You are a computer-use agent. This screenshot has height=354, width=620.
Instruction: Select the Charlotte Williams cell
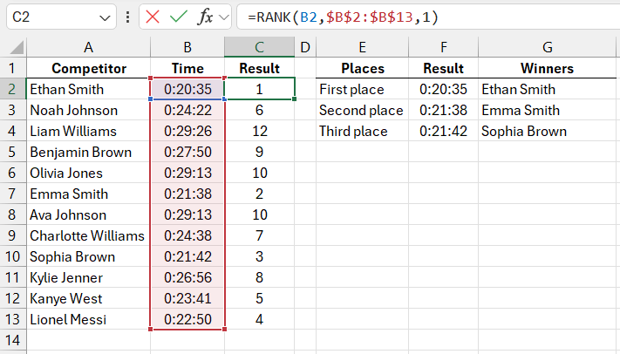click(89, 235)
